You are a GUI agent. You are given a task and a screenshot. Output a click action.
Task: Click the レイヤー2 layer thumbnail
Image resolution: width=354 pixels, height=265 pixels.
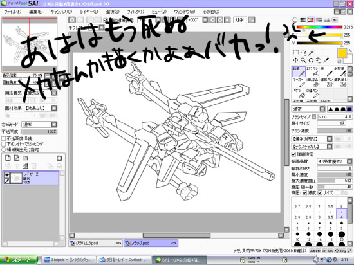pyautogui.click(x=17, y=178)
